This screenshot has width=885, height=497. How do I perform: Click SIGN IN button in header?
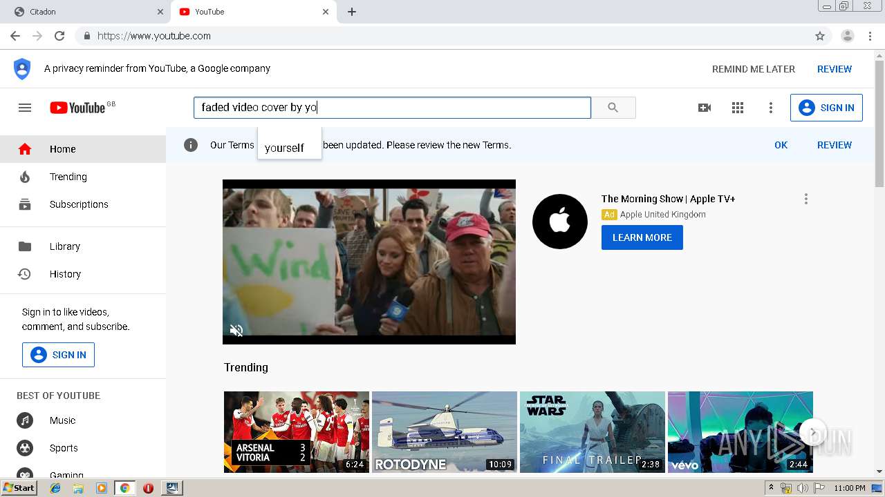click(x=826, y=108)
